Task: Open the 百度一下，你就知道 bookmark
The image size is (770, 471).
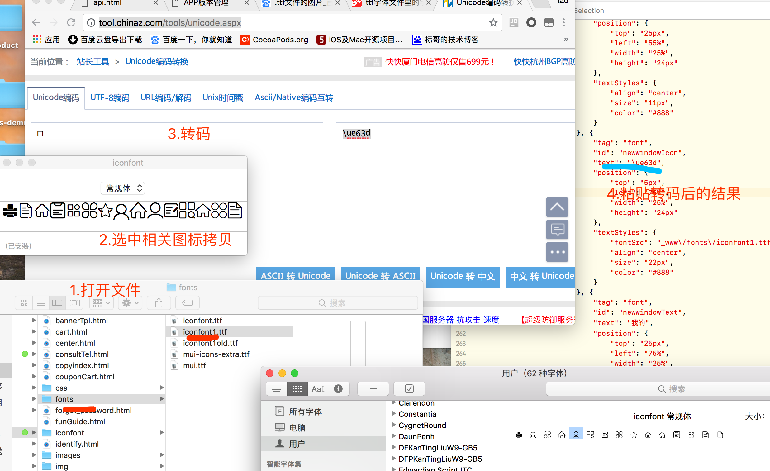Action: (192, 40)
